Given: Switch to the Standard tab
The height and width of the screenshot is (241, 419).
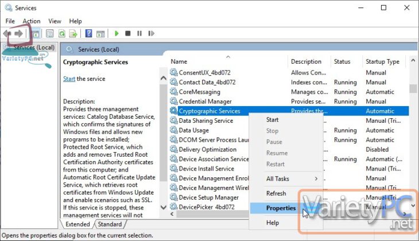Looking at the screenshot, I should pyautogui.click(x=110, y=224).
